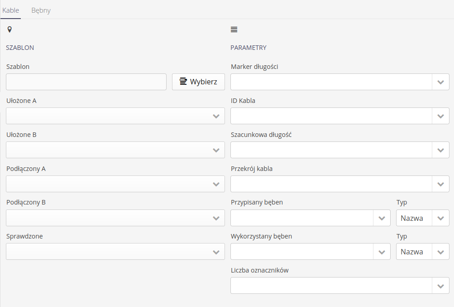Screen dimensions: 454x307
Task: Open the Szacunkowa długość dropdown arrow
Action: [440, 150]
